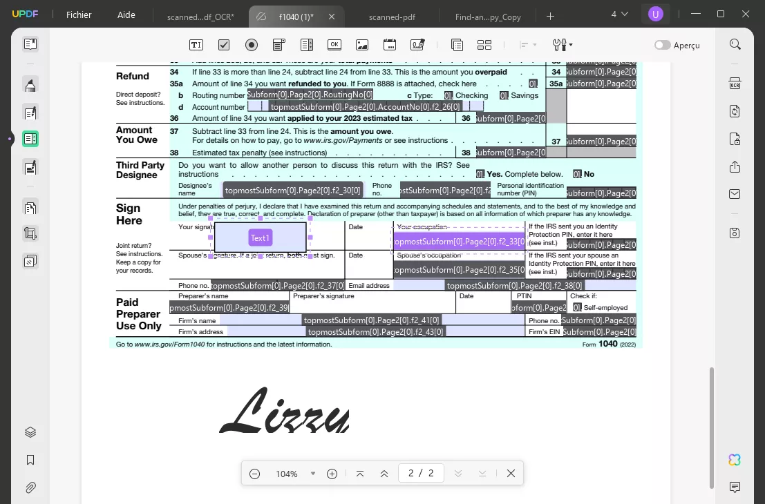Viewport: 765px width, 504px height.
Task: Insert a radio button form field
Action: pos(251,45)
